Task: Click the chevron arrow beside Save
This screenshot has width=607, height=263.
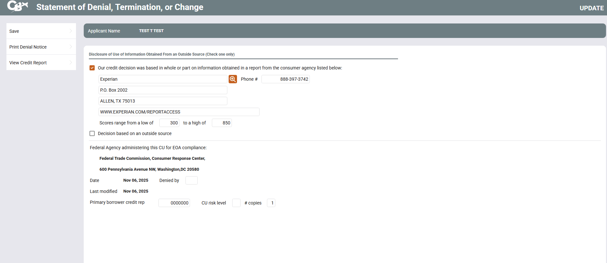Action: coord(71,31)
